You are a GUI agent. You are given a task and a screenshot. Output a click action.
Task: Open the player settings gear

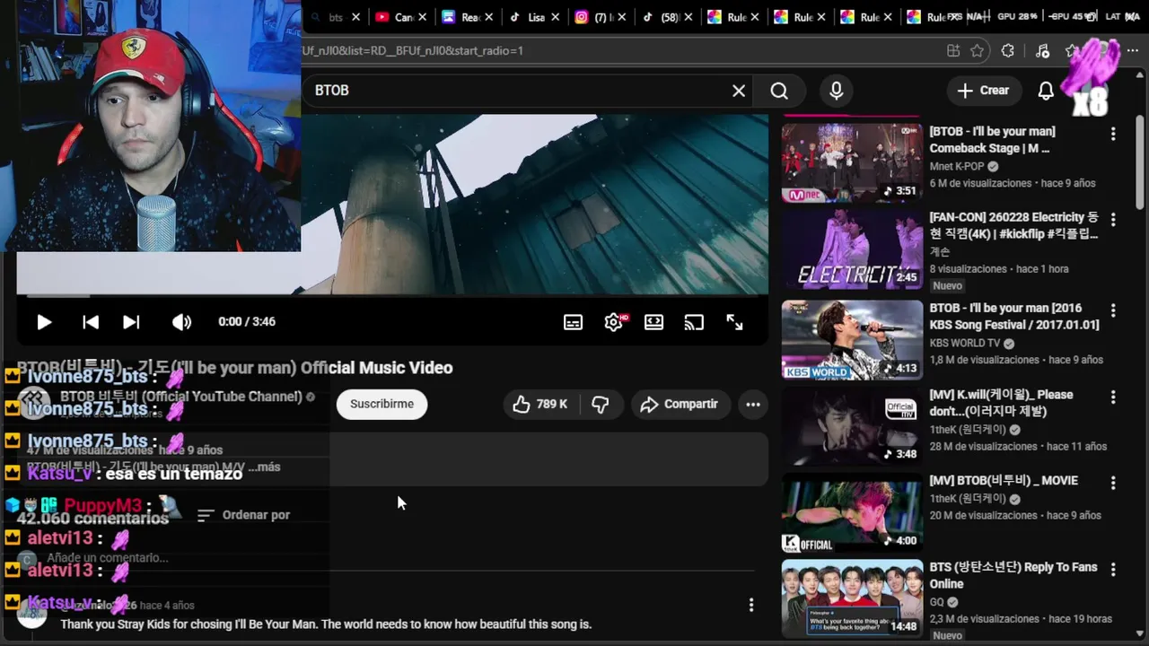click(614, 322)
